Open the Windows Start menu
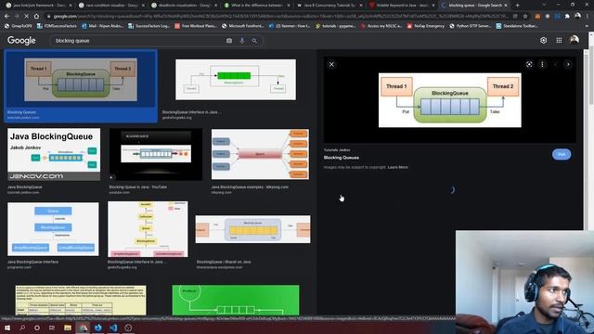This screenshot has width=594, height=334. tap(7, 328)
